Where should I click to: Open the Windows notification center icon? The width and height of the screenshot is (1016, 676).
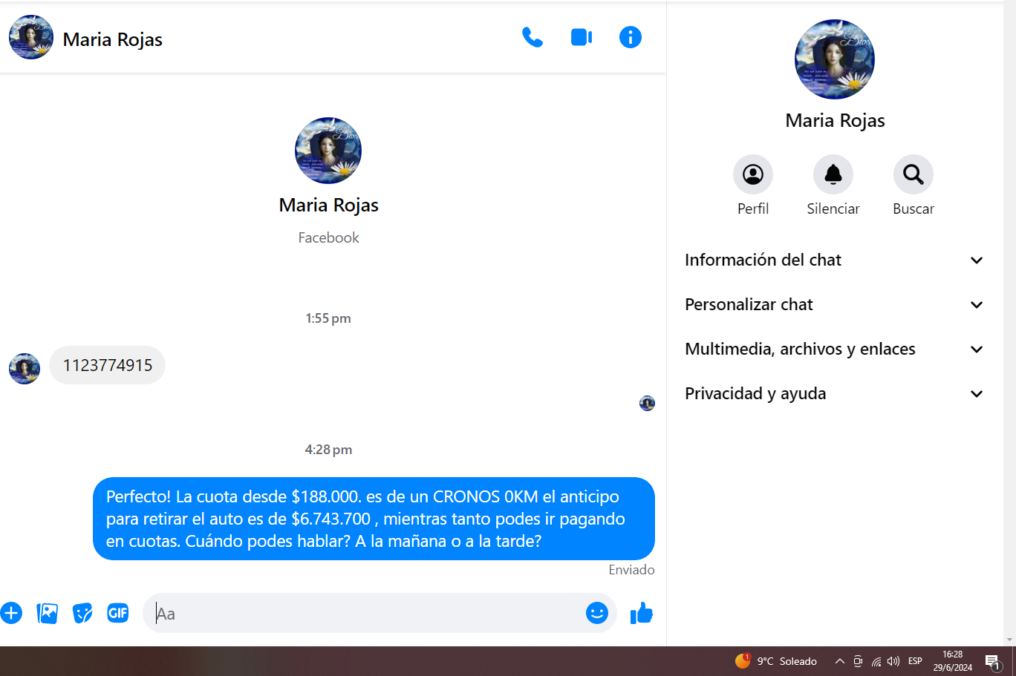click(x=992, y=661)
